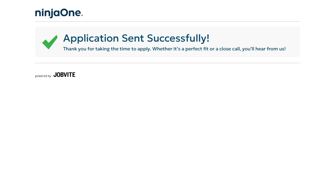Click the word "Sent" in the heading
Screen dimensions: 335x185
133,38
